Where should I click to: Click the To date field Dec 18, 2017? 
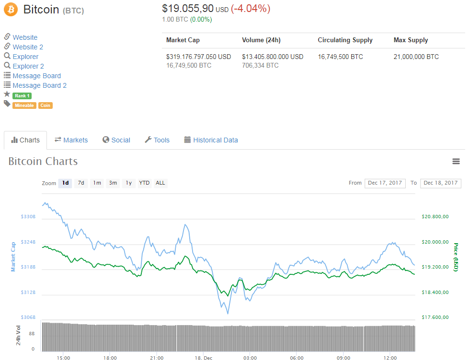441,183
